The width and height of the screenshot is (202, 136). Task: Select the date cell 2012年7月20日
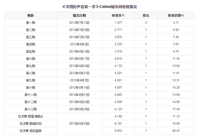coord(79,30)
